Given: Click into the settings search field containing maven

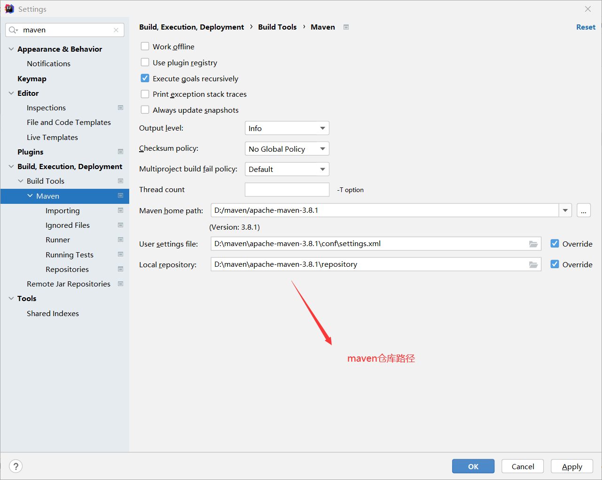Looking at the screenshot, I should [x=65, y=30].
